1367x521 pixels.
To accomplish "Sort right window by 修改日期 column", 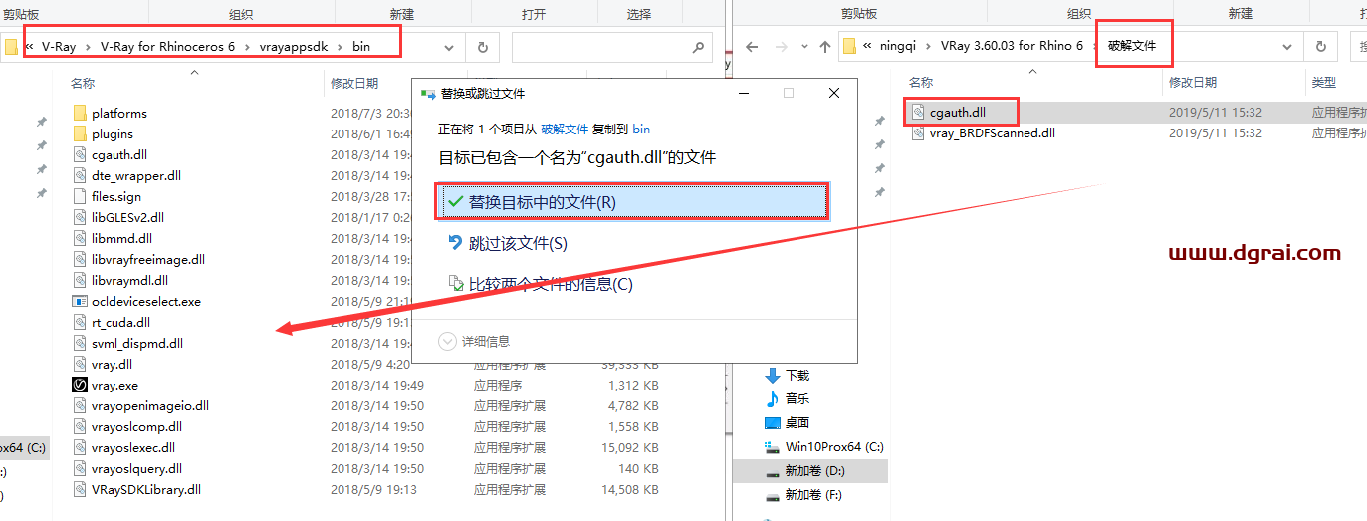I will pyautogui.click(x=1193, y=82).
